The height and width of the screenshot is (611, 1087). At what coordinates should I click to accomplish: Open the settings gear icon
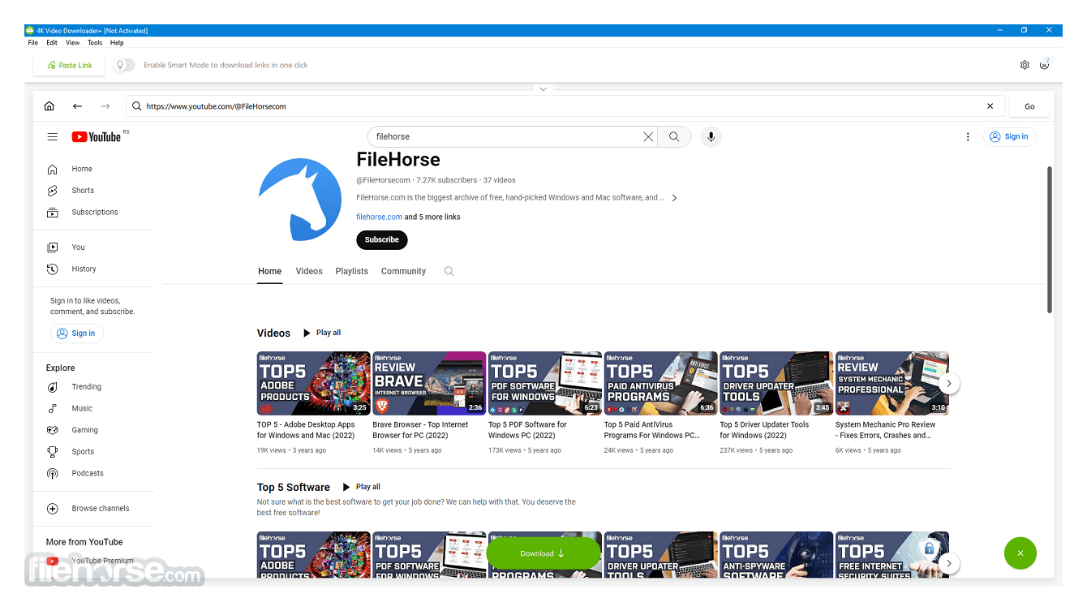click(1025, 65)
